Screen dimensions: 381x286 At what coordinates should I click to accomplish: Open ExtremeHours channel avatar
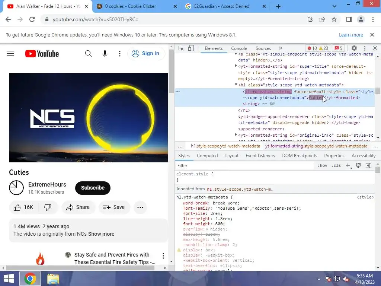click(16, 188)
